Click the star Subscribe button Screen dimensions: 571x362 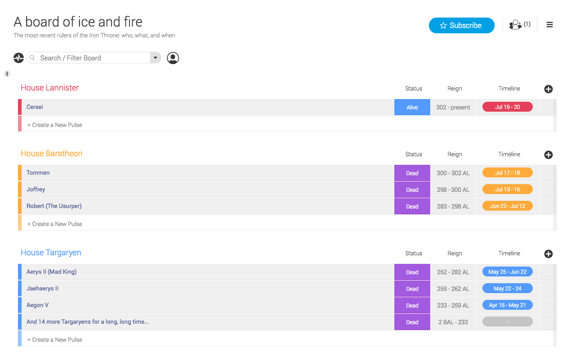coord(461,26)
